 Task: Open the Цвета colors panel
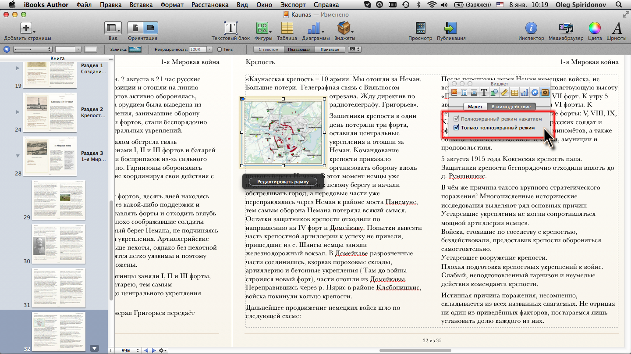pyautogui.click(x=595, y=28)
